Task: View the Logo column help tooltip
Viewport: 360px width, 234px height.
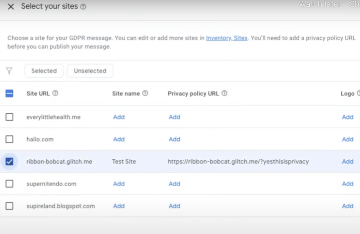Action: [x=358, y=93]
